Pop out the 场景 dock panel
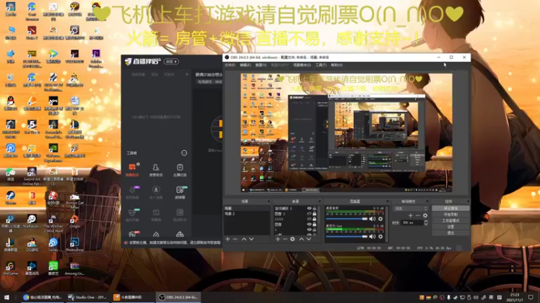The height and width of the screenshot is (303, 540). pos(269,201)
